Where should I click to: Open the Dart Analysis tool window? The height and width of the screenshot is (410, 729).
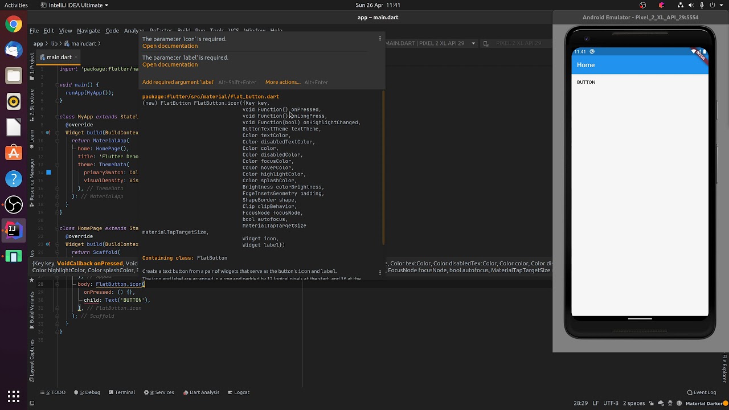[x=201, y=392]
